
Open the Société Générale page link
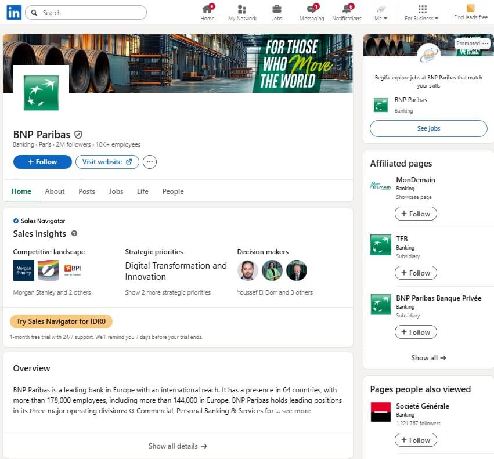coord(423,406)
